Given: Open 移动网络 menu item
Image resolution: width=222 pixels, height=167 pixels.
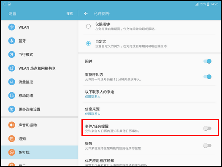Looking at the screenshot, I should point(40,96).
